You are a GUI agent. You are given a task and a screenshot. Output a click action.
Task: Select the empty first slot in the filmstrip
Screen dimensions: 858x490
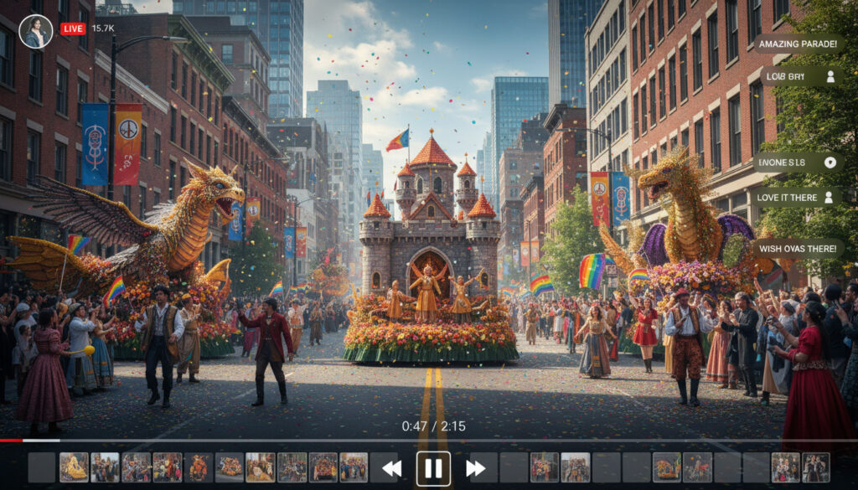coord(42,467)
